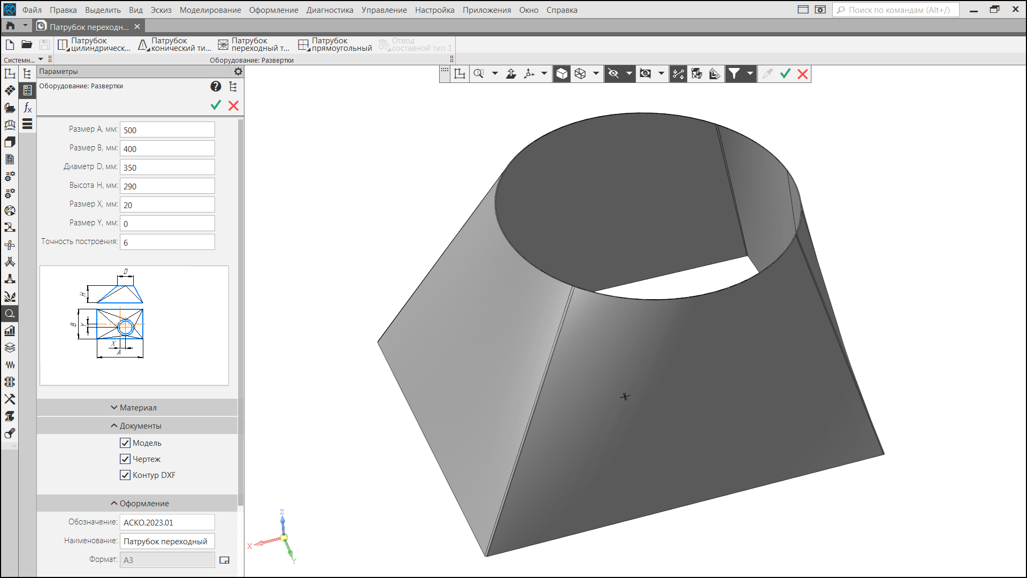Collapse the Документы section
The height and width of the screenshot is (578, 1027).
click(137, 425)
